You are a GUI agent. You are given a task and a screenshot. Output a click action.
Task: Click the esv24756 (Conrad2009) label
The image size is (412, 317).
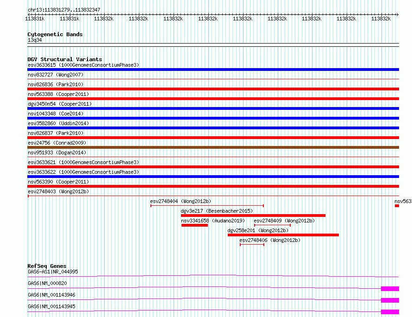[57, 143]
